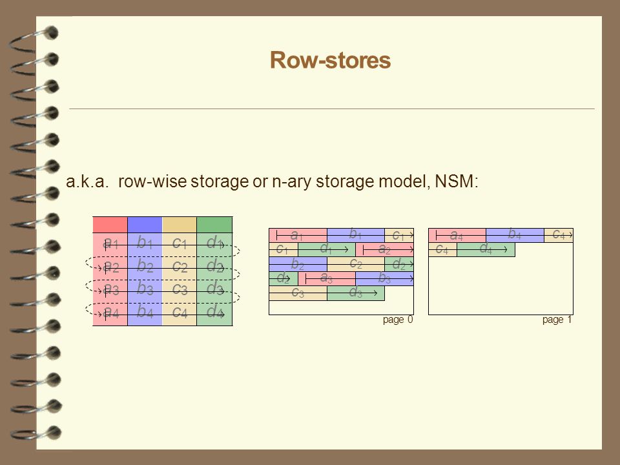Select cell c3 in the table
The width and height of the screenshot is (620, 465).
[180, 289]
